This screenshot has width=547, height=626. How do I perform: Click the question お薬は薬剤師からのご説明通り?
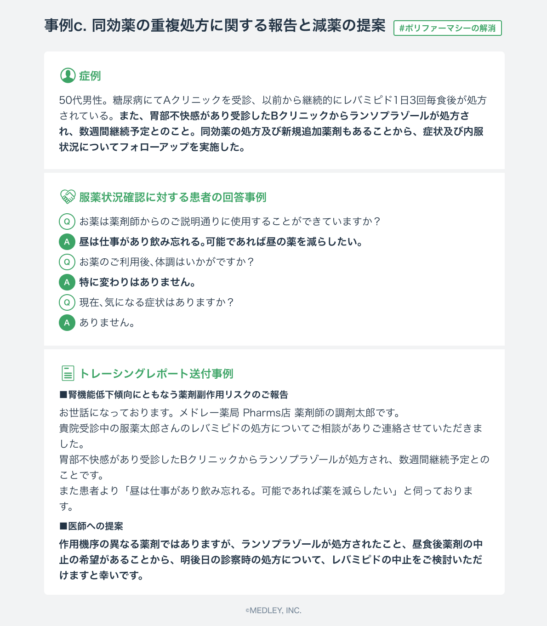(x=230, y=222)
